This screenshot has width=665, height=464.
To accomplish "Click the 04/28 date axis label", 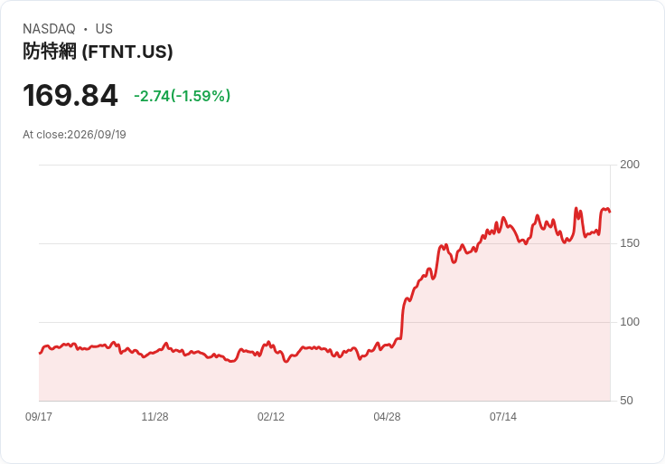I will [x=387, y=417].
